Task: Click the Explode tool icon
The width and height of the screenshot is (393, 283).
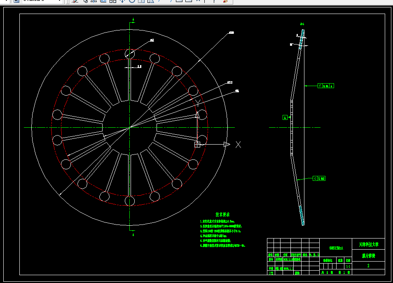Action: point(225,1)
